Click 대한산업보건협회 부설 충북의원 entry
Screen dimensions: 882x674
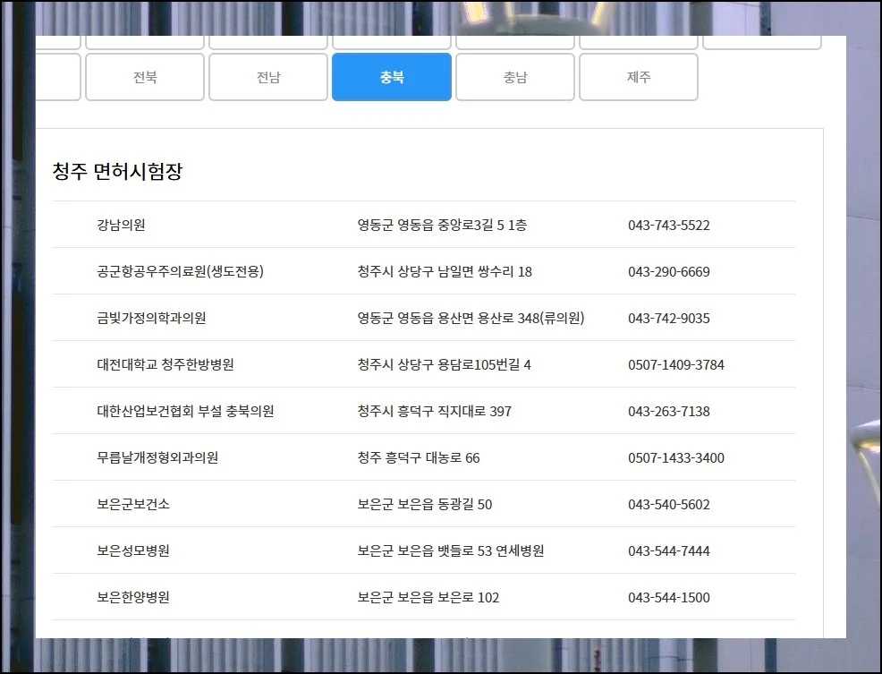tap(185, 412)
